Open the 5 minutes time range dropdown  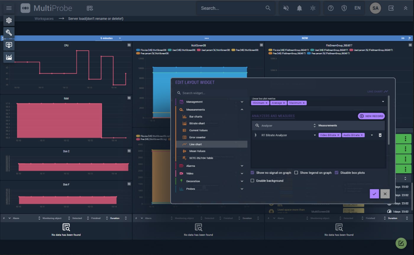point(111,38)
